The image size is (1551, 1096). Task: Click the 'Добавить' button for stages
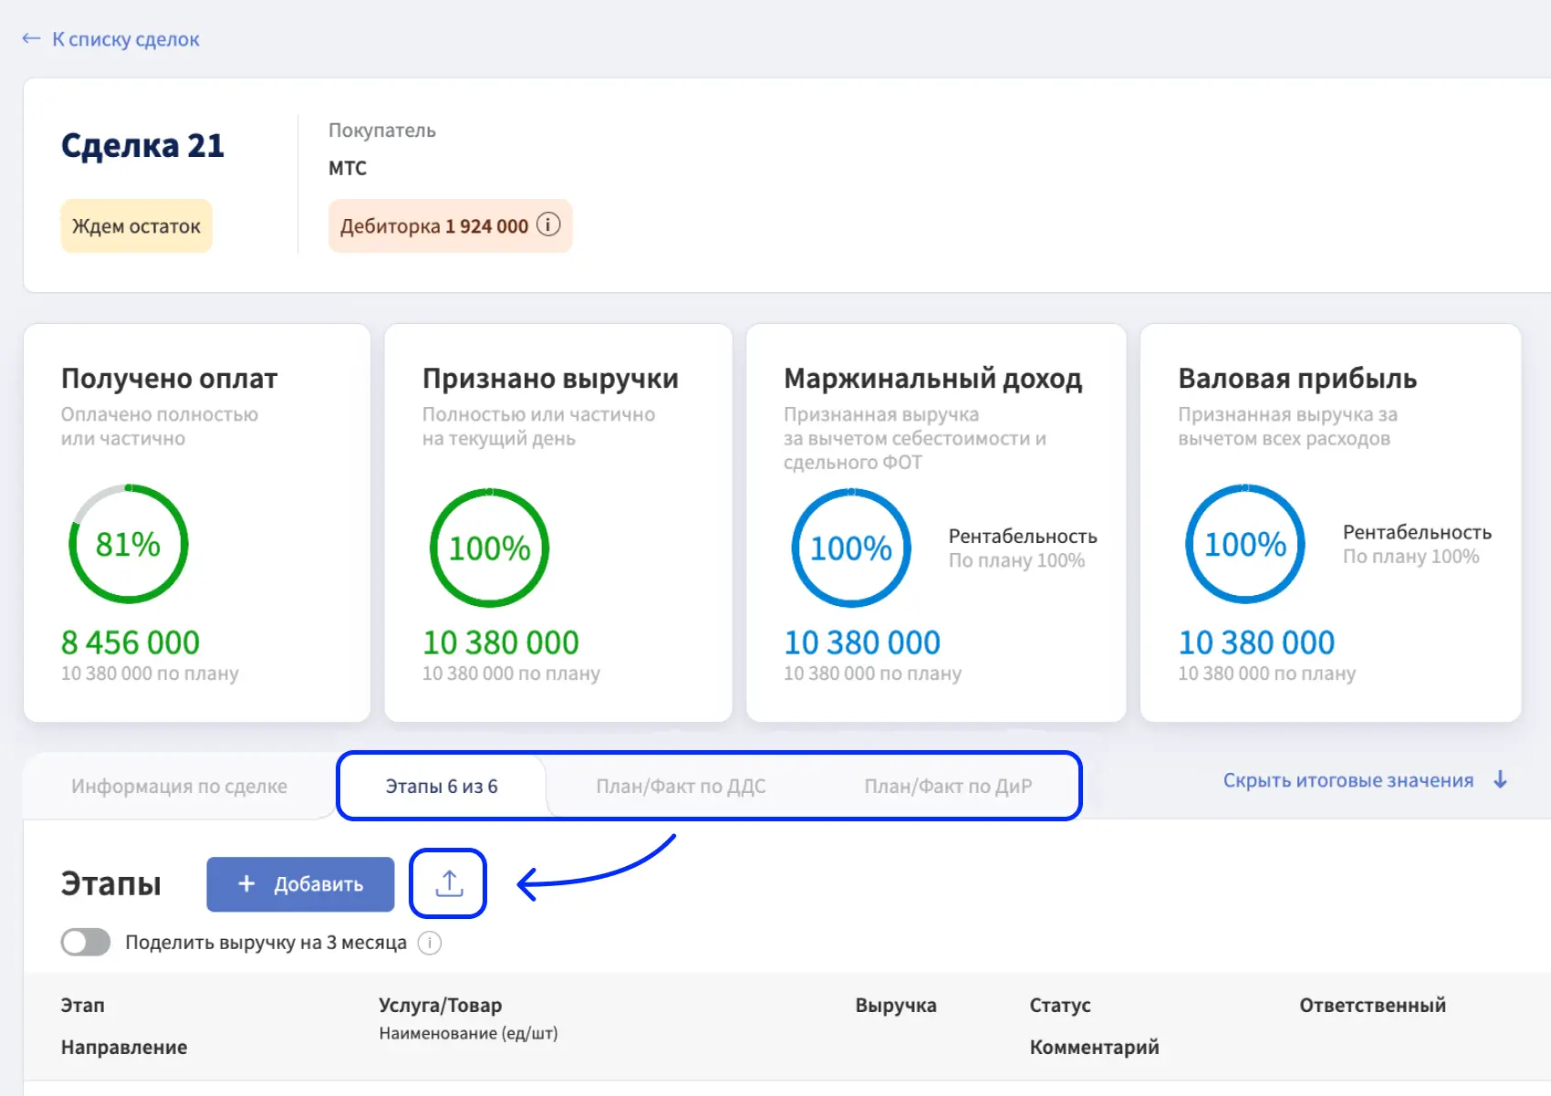tap(300, 883)
